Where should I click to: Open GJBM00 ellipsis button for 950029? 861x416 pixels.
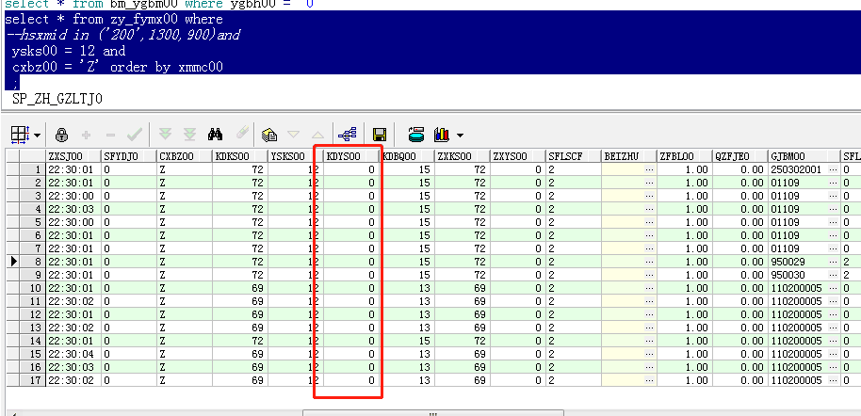(x=834, y=262)
